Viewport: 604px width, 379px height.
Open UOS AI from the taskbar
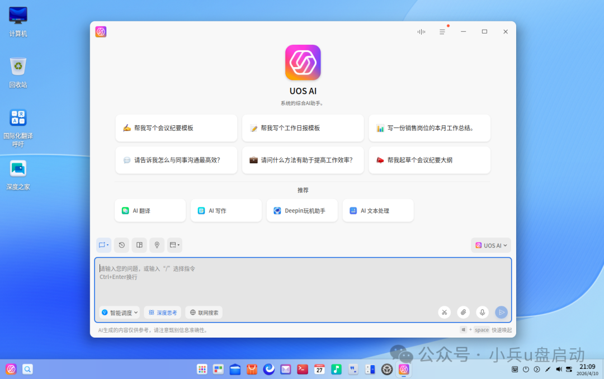point(404,369)
